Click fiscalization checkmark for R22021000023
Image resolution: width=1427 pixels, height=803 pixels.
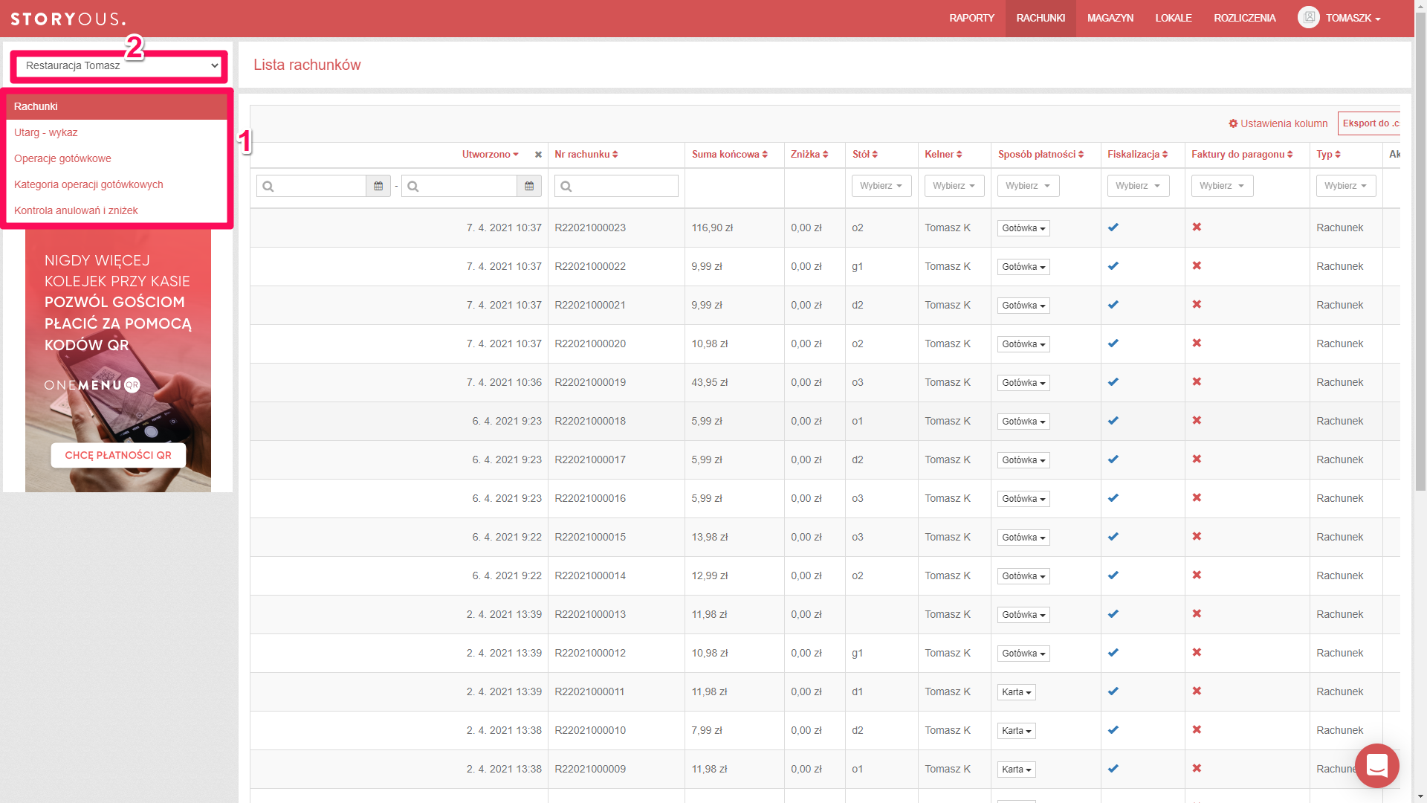(x=1113, y=228)
